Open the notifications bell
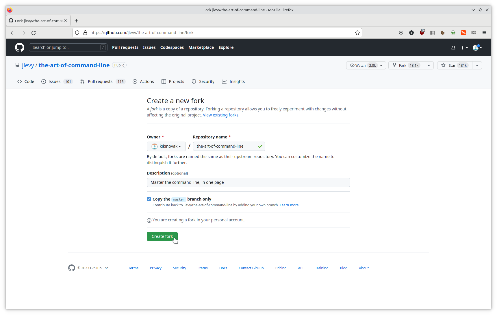 click(x=453, y=48)
